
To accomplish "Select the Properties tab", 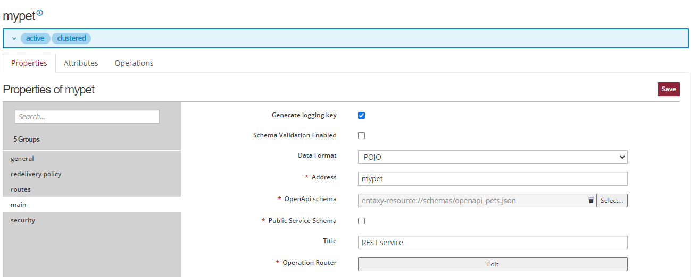I will coord(29,63).
